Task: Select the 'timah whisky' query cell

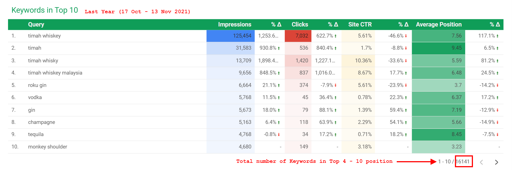Action: (43, 61)
